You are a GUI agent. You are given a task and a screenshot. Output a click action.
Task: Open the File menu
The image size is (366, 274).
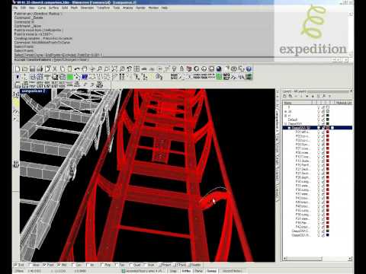[x=16, y=8]
